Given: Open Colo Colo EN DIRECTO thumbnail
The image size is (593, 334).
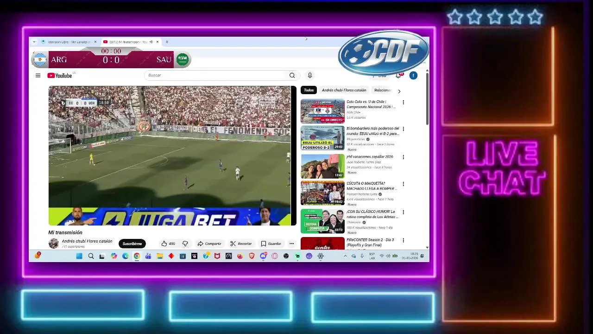Looking at the screenshot, I should (x=322, y=111).
